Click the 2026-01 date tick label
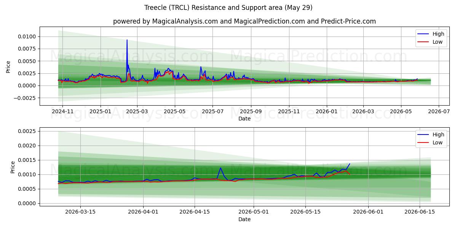 tap(327, 111)
